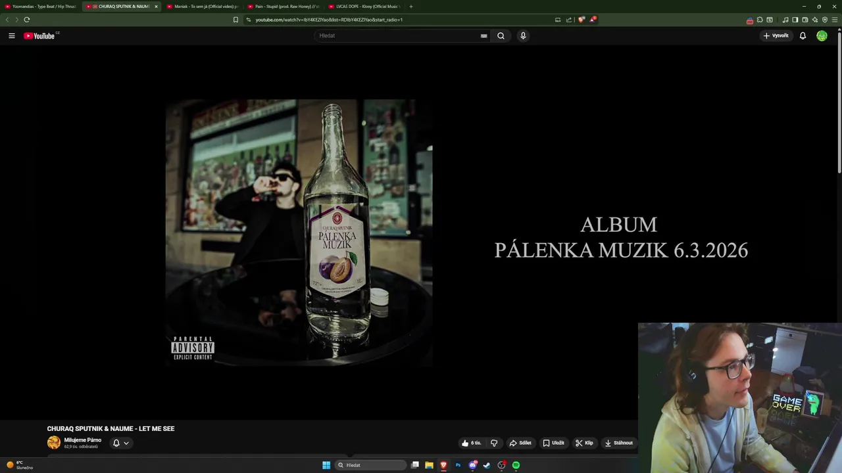842x473 pixels.
Task: Open the Milujeme Párno channel name link
Action: (x=83, y=439)
